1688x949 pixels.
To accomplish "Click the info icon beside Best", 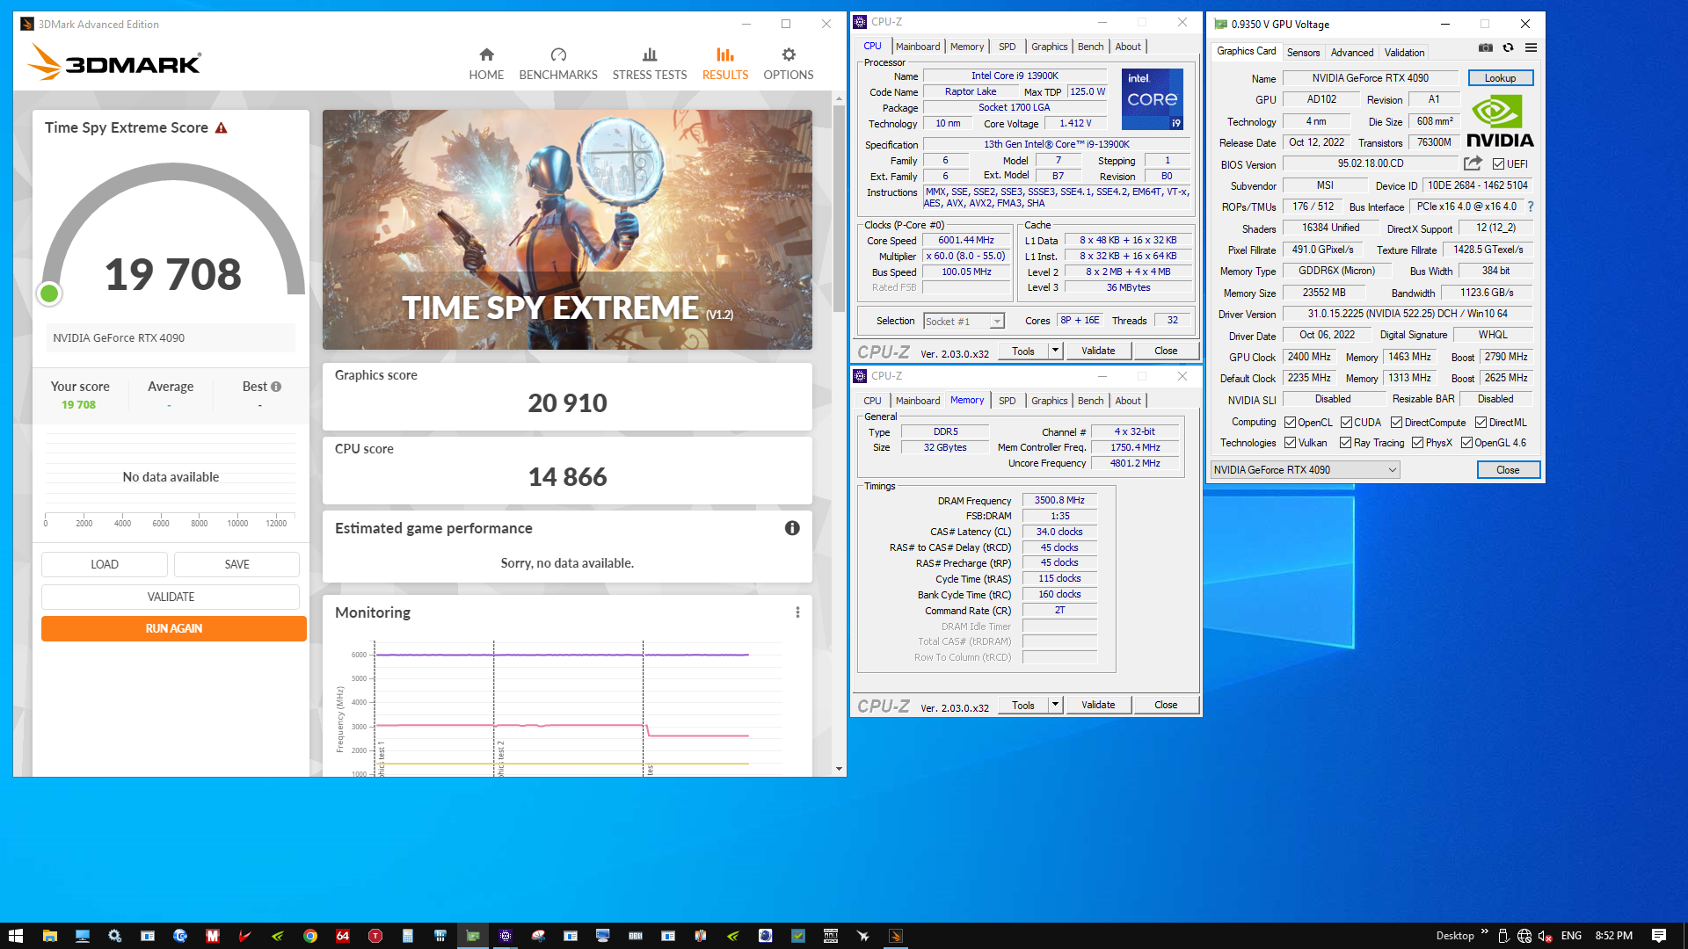I will (x=276, y=387).
